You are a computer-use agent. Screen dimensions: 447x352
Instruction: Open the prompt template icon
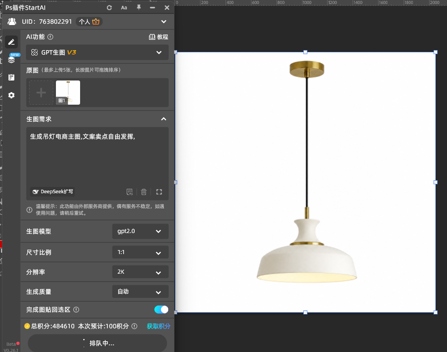pos(130,192)
